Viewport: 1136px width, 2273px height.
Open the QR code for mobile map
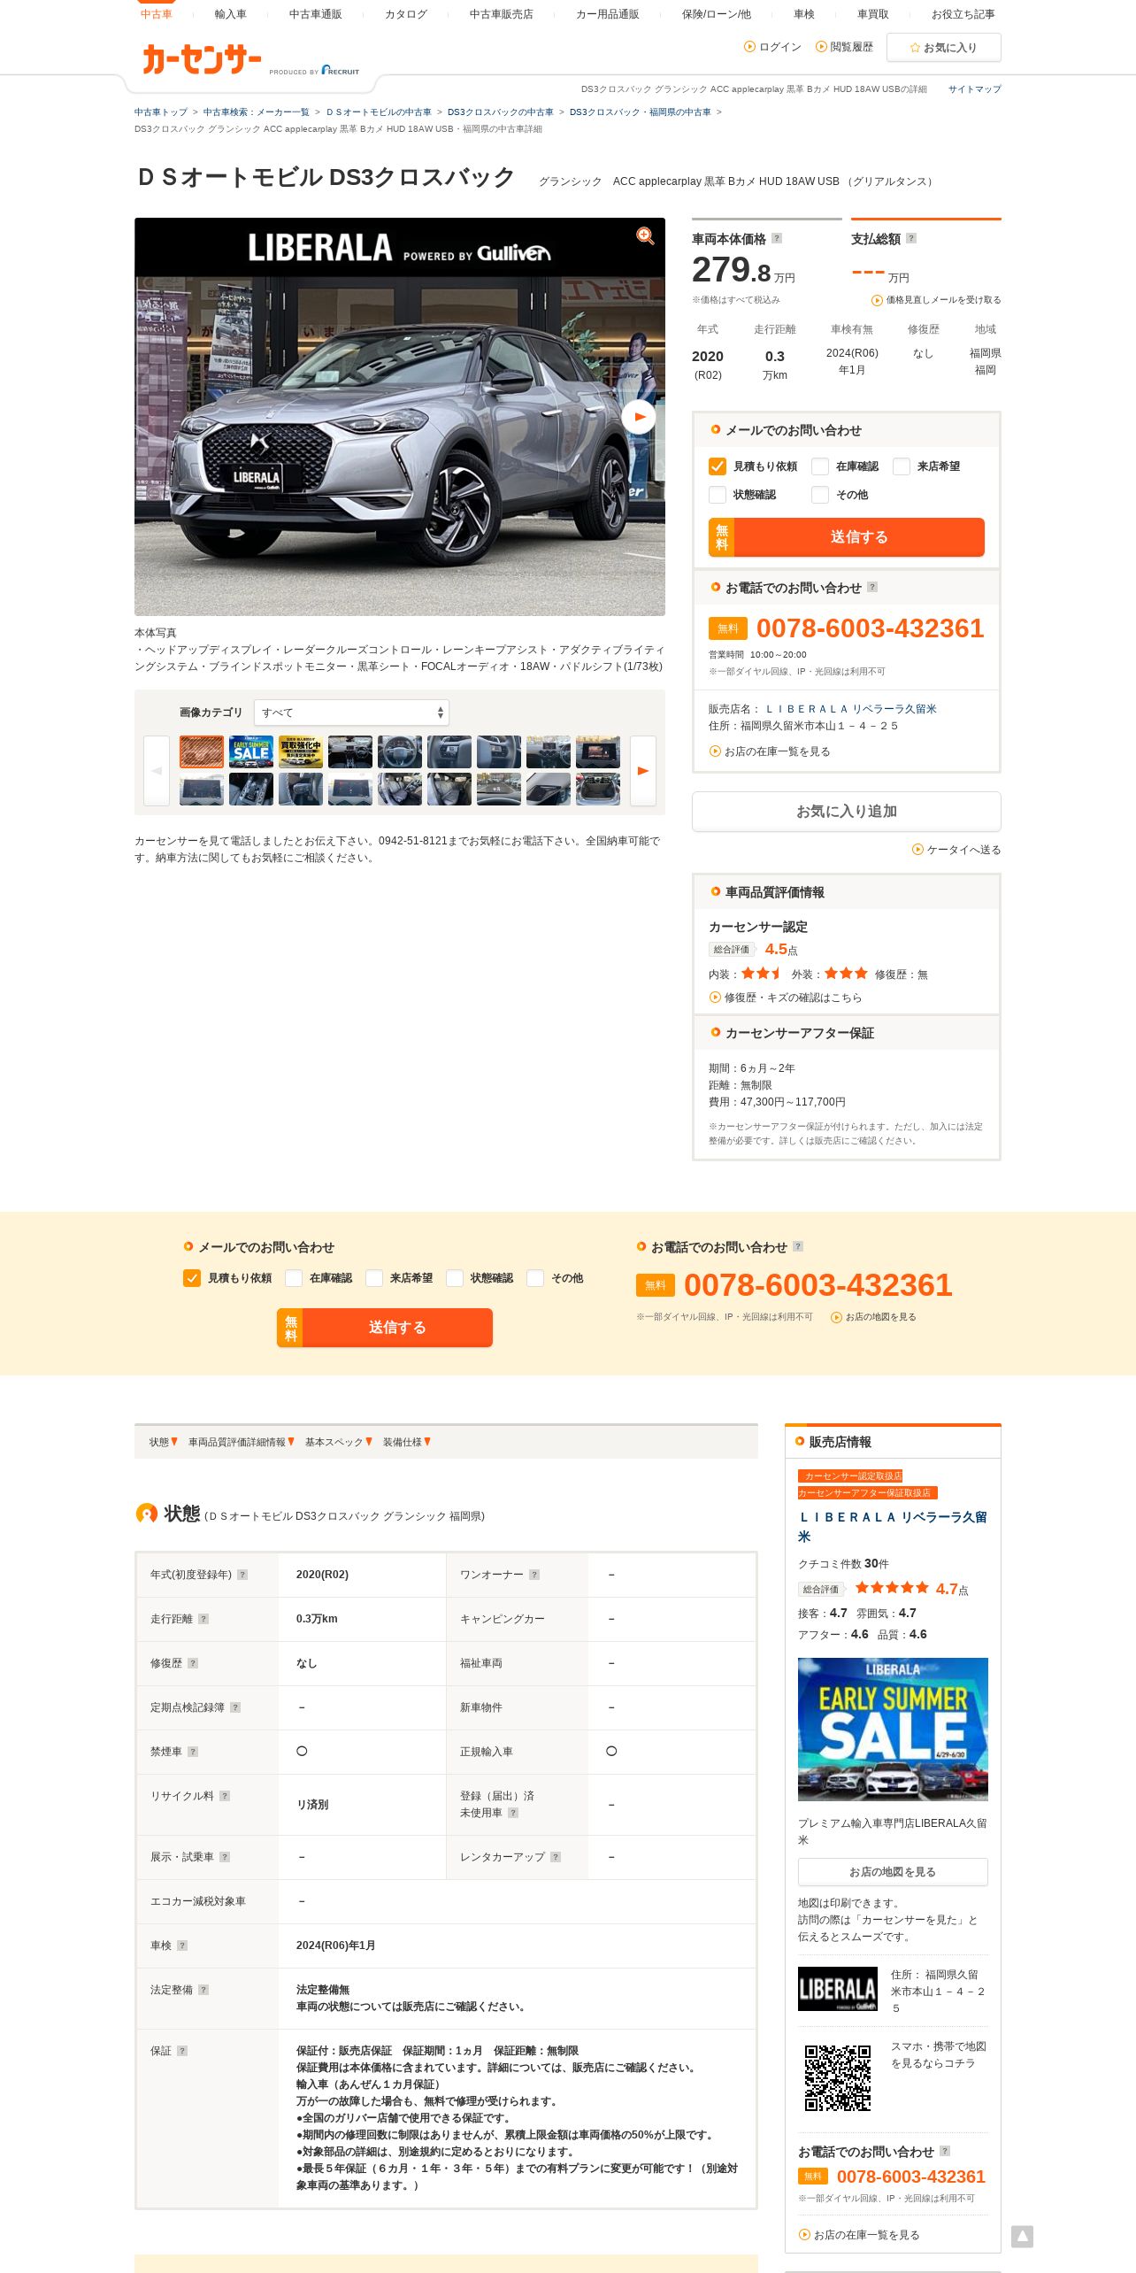(x=838, y=2077)
